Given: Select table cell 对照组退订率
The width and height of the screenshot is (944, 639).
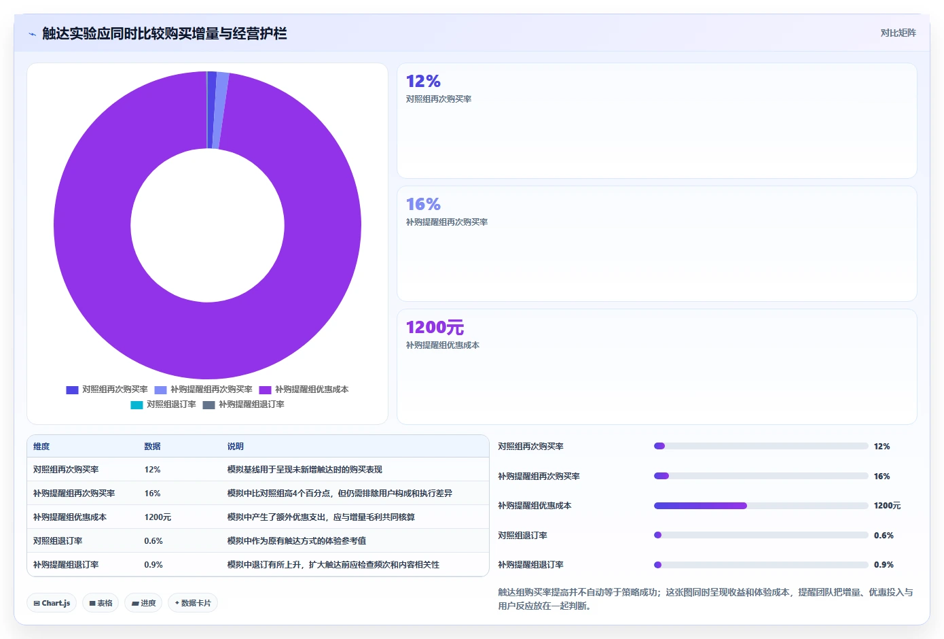Looking at the screenshot, I should tap(58, 541).
